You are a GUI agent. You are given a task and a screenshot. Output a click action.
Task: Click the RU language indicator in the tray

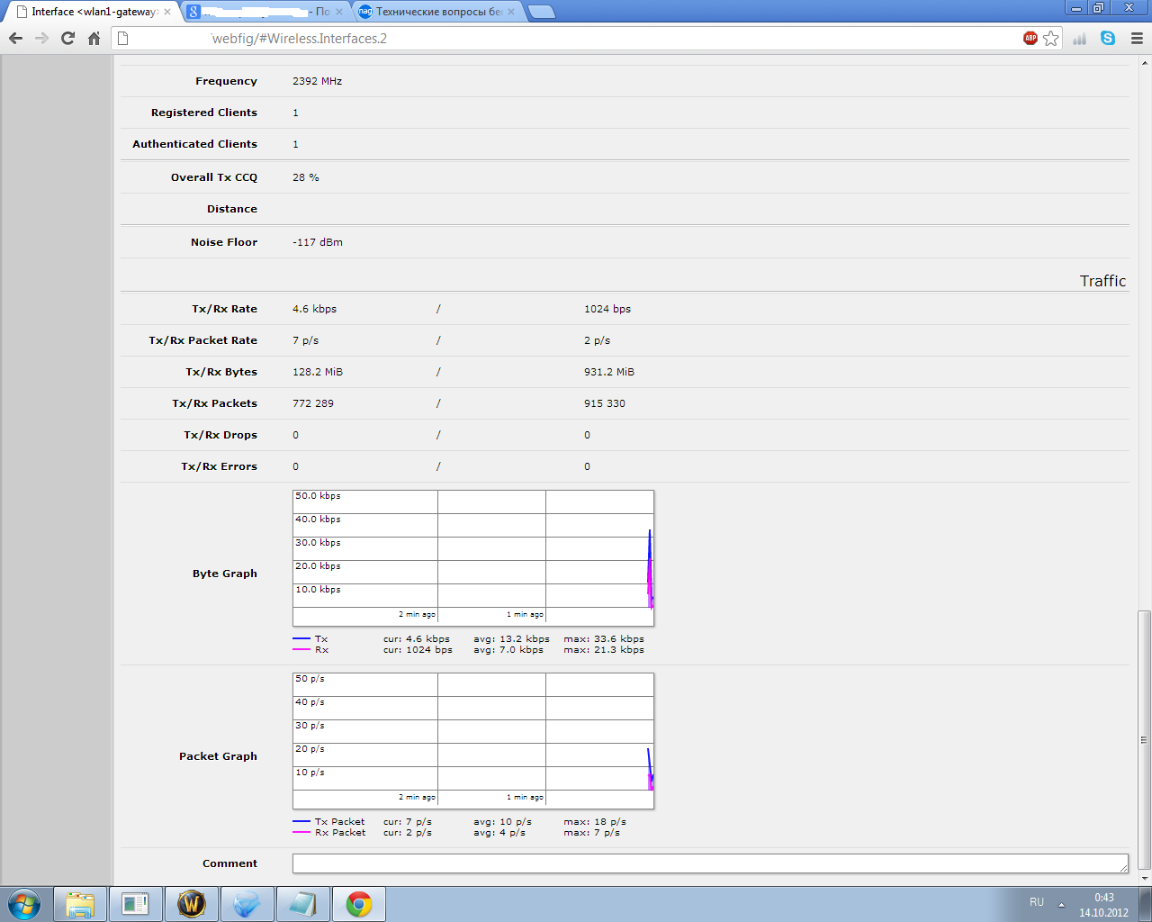click(1037, 902)
